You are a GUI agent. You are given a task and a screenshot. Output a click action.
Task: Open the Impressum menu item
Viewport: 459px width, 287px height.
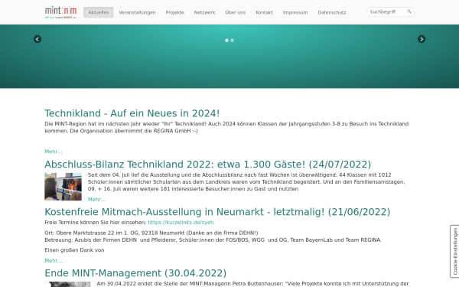click(295, 12)
